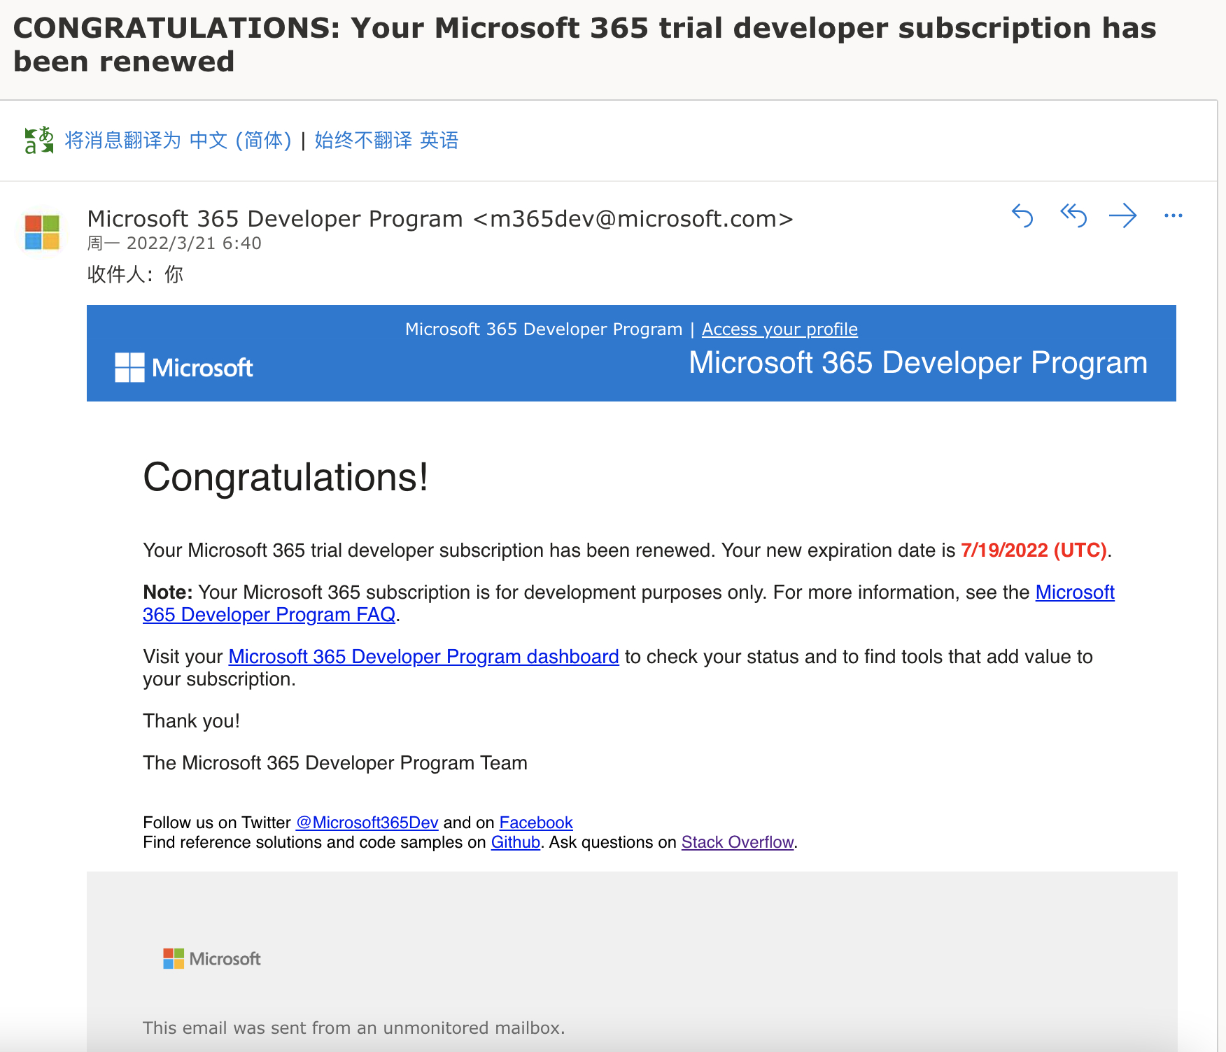The height and width of the screenshot is (1052, 1226).
Task: Click the Thank you! line
Action: click(x=191, y=721)
